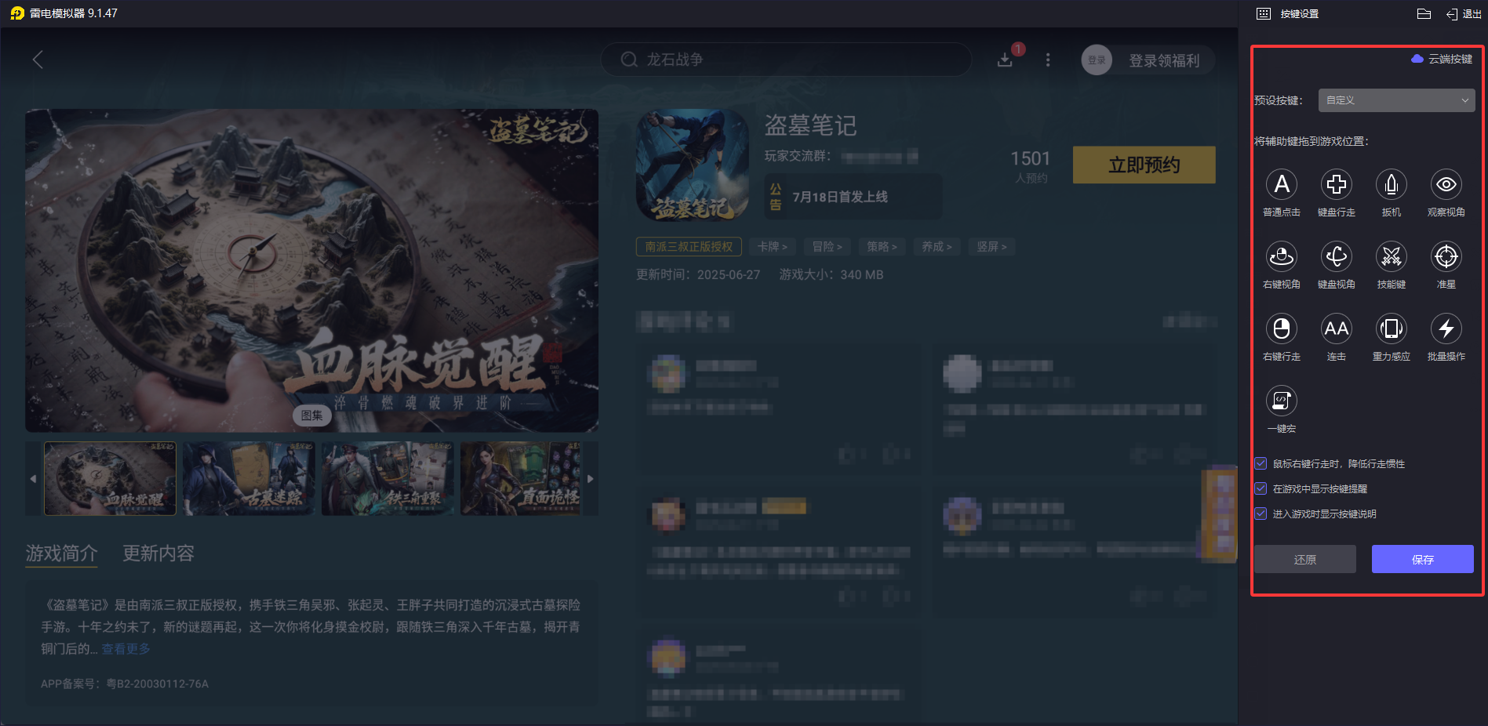The width and height of the screenshot is (1488, 726).
Task: Show next screenshot thumbnails with right arrow
Action: click(x=591, y=478)
